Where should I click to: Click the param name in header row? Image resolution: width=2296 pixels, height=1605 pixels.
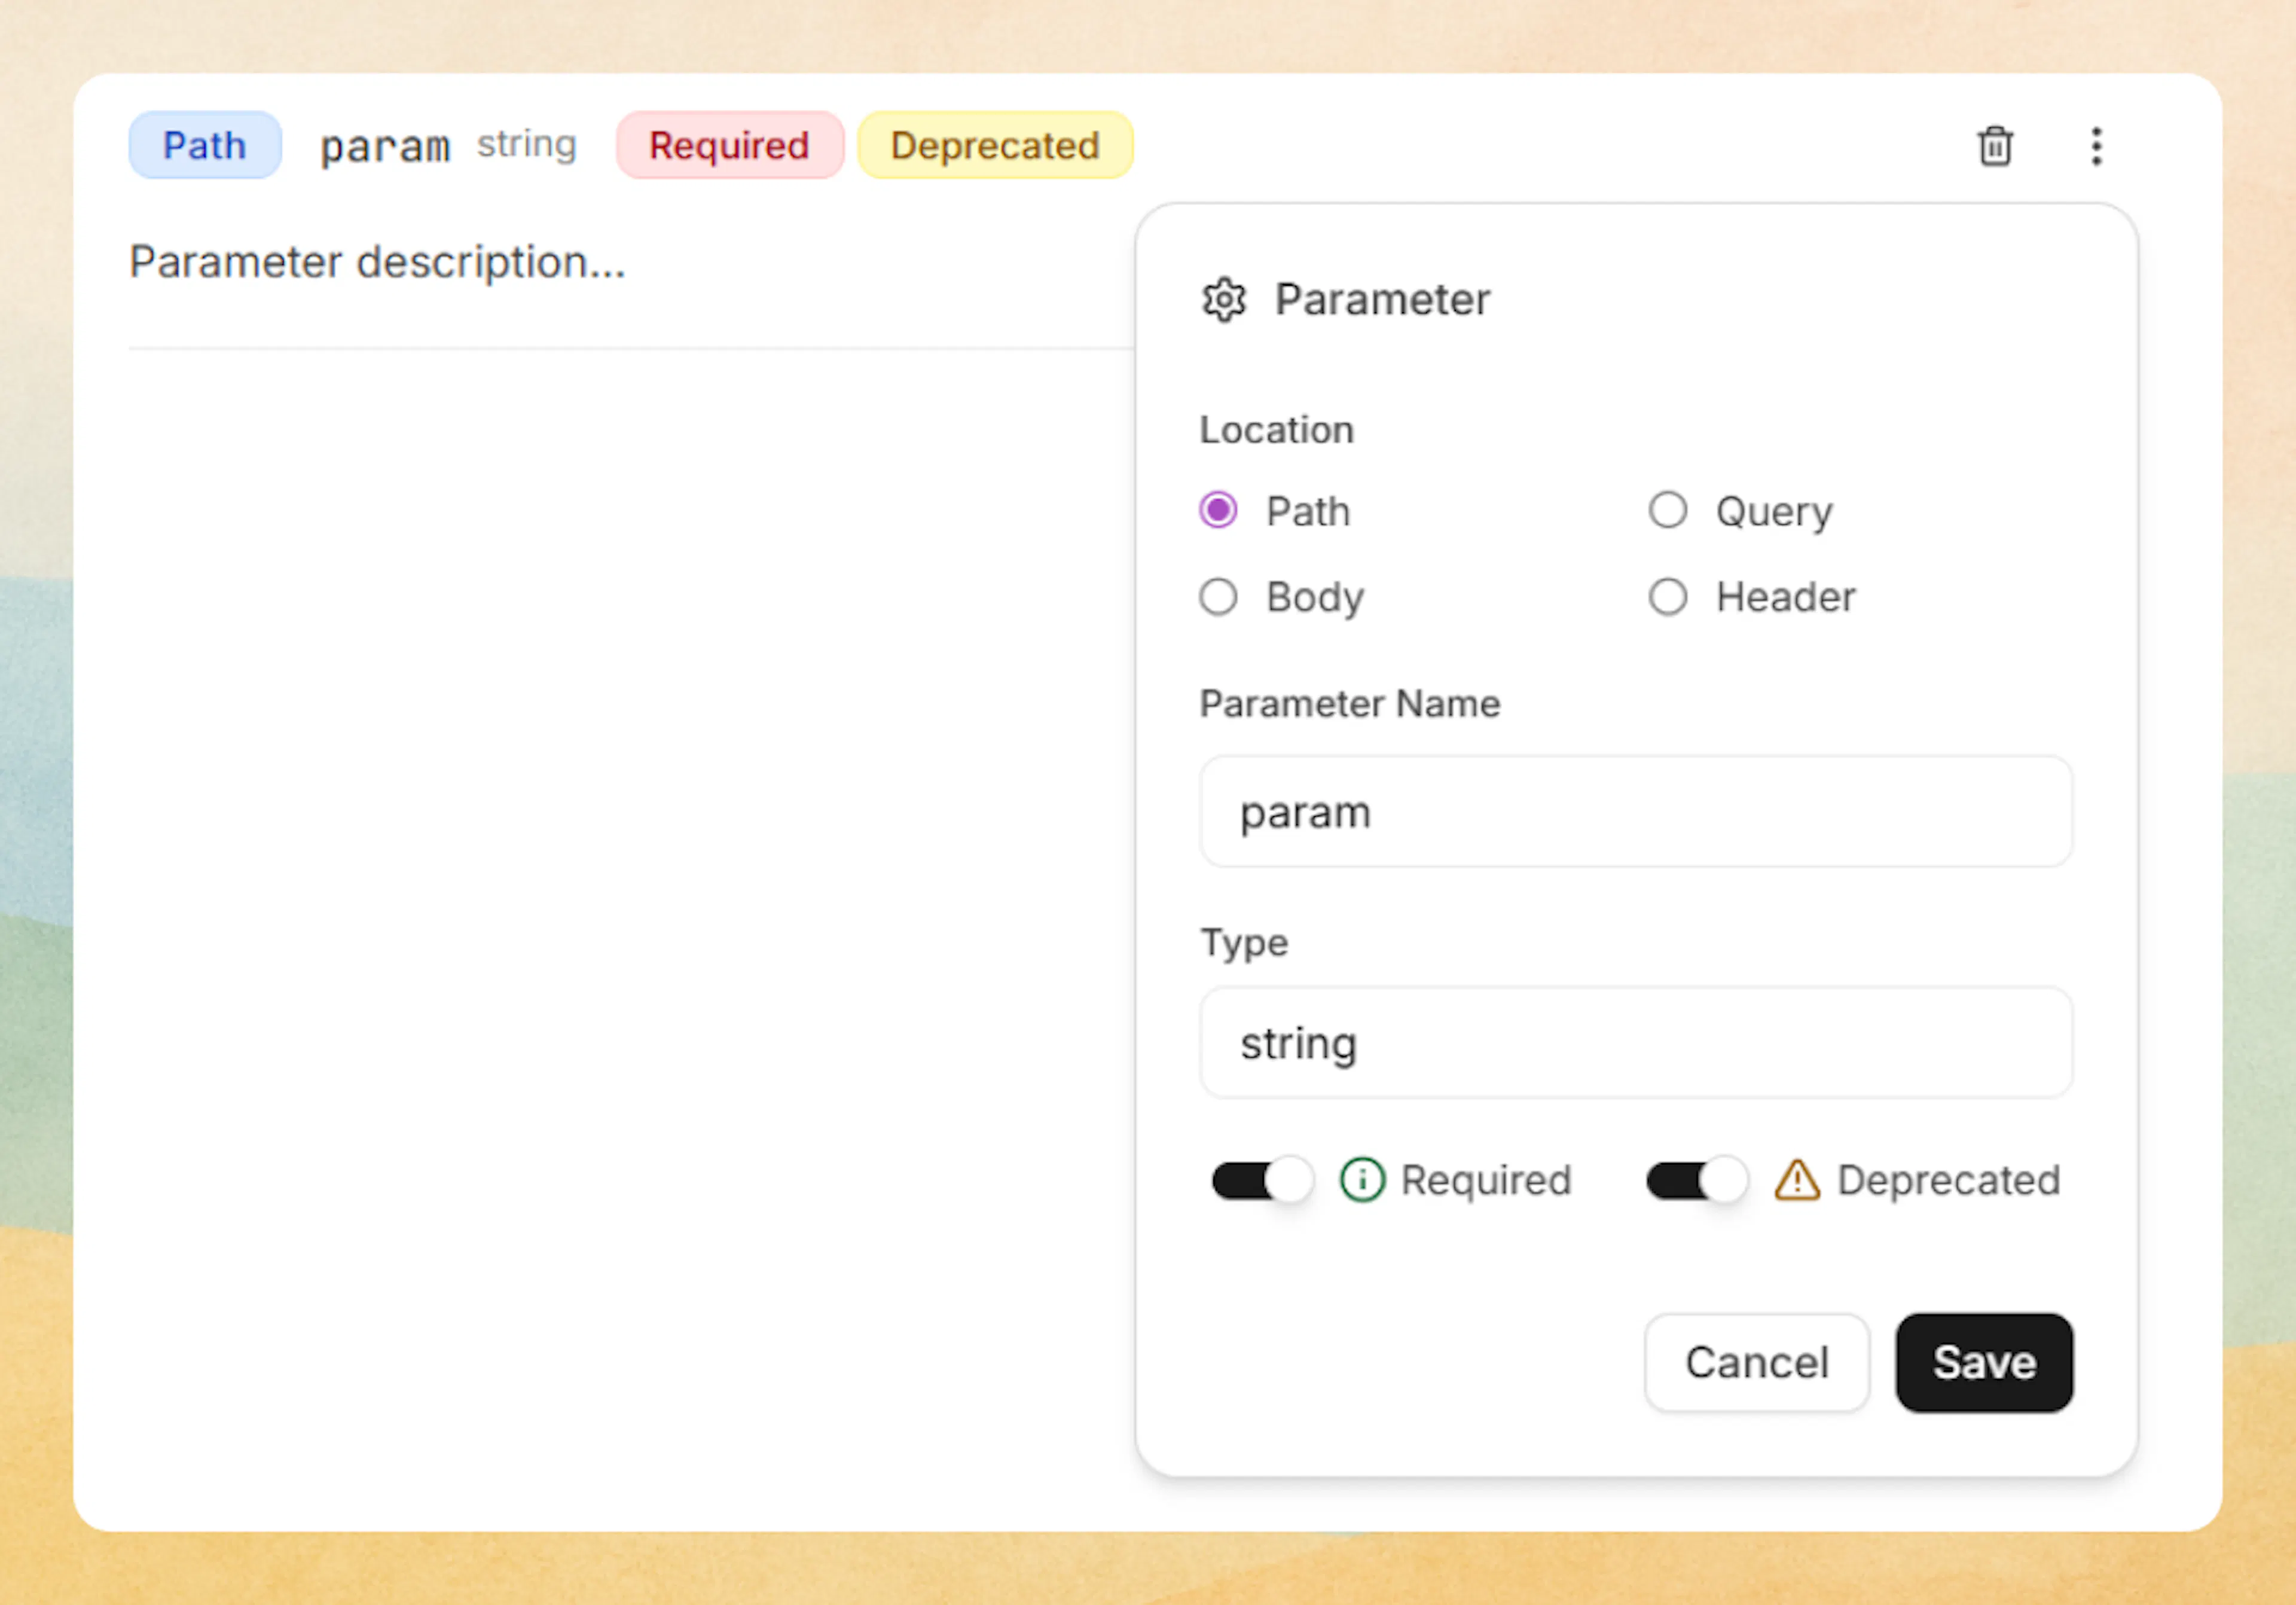[385, 147]
